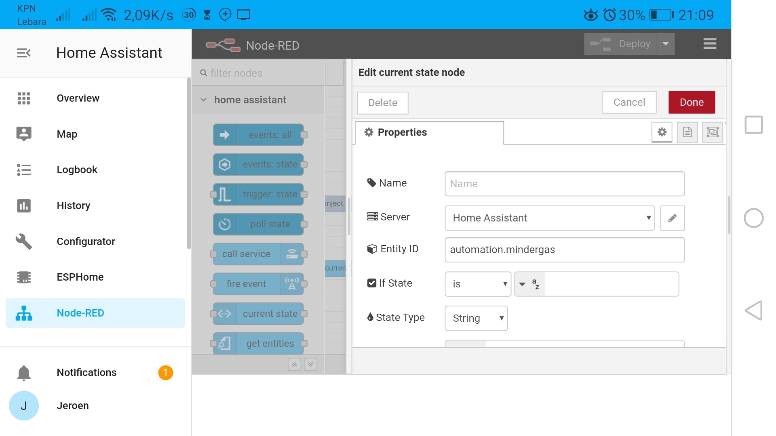Open Node-RED hamburger main menu

point(710,44)
